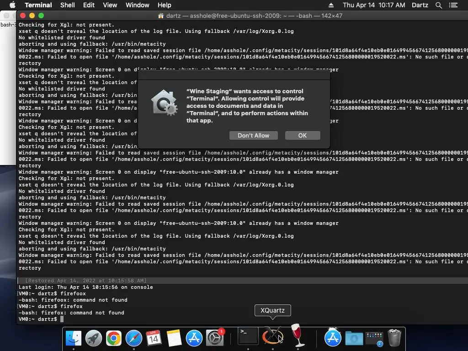Open the Shell menu
The image size is (468, 351).
[68, 5]
